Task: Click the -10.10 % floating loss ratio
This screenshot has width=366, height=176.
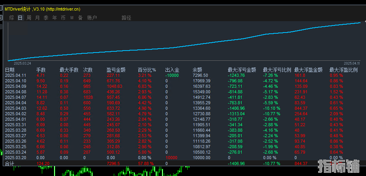Action: [x=272, y=108]
